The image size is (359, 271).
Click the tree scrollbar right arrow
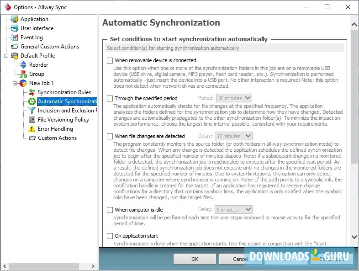(93, 266)
